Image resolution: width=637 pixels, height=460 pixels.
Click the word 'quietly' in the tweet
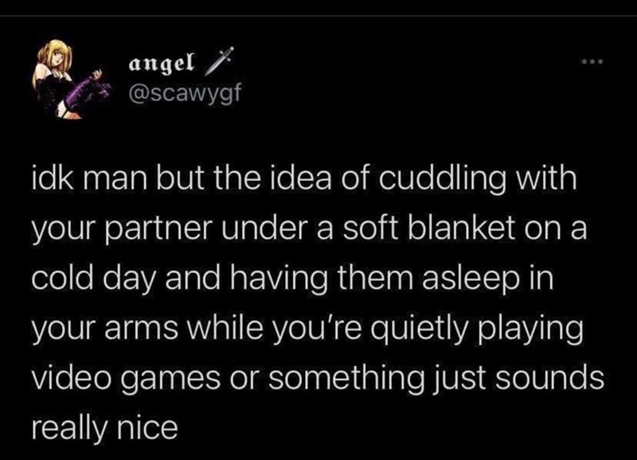click(419, 329)
